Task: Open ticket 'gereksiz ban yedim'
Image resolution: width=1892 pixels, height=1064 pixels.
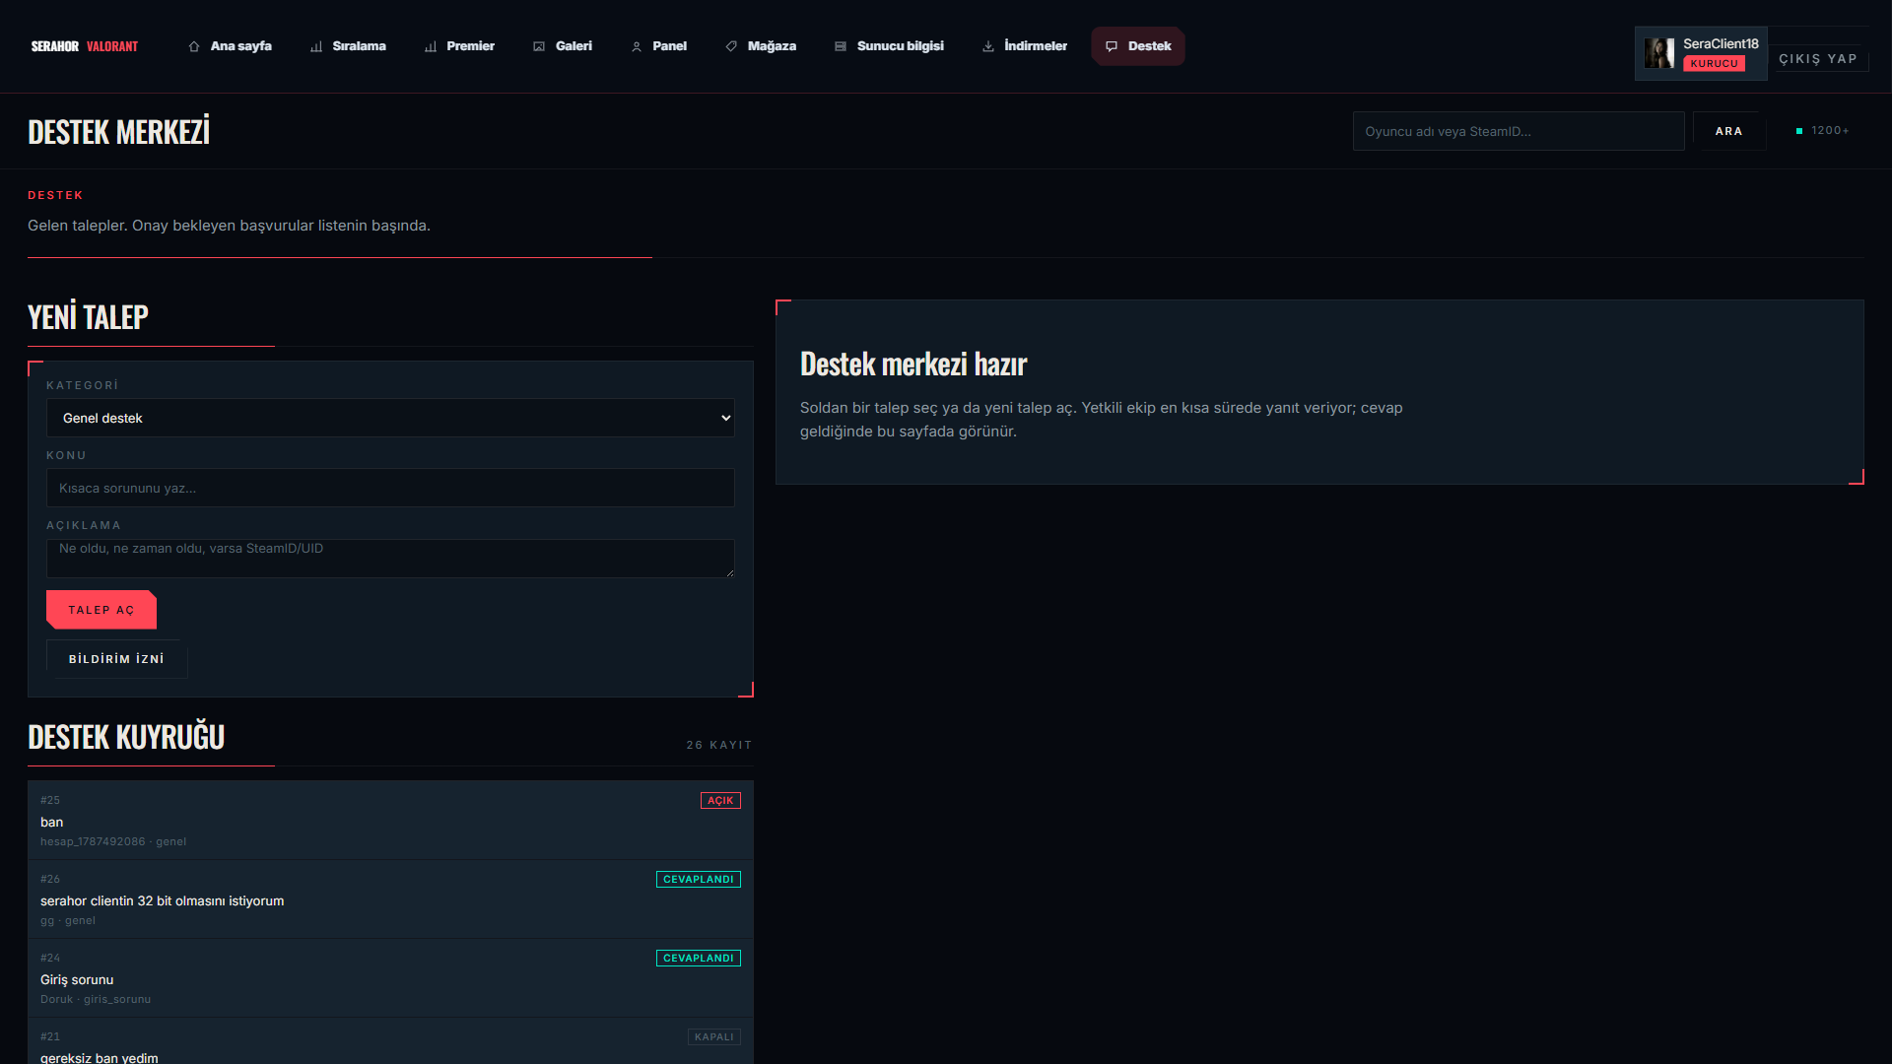Action: pos(390,1041)
